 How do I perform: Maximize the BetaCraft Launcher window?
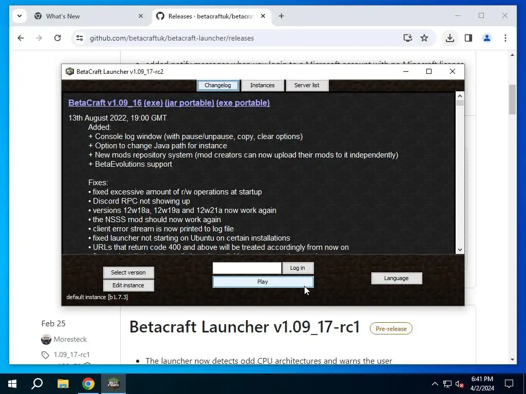tap(429, 71)
